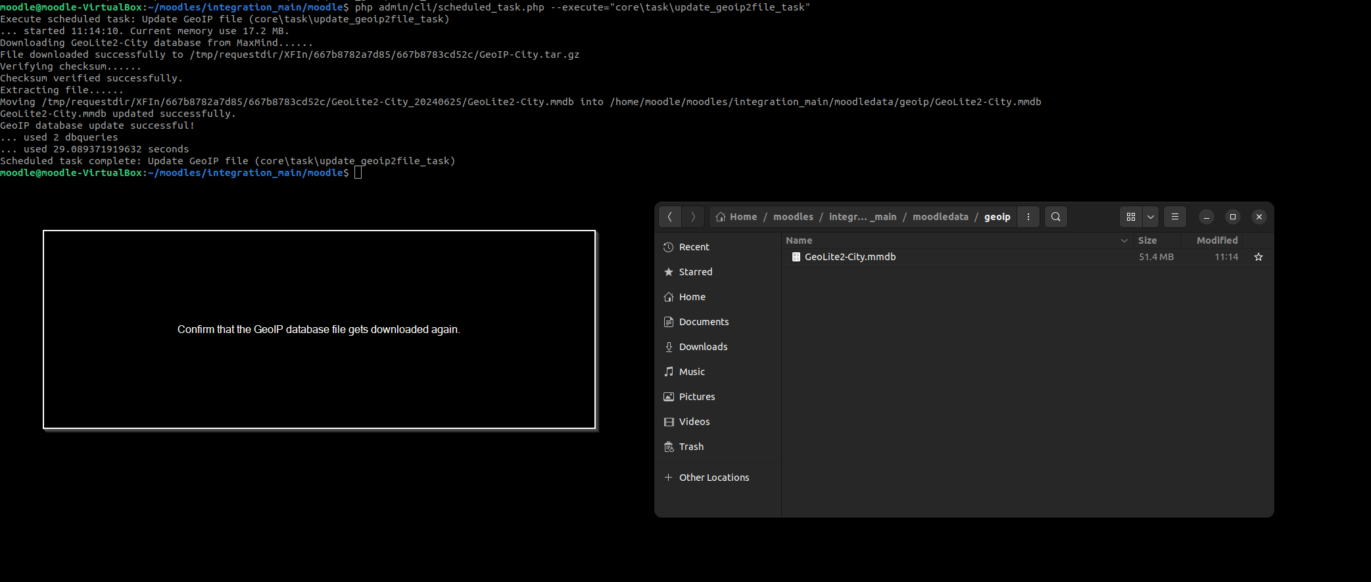The width and height of the screenshot is (1371, 582).
Task: Navigate to moodledata in the path bar
Action: 940,217
